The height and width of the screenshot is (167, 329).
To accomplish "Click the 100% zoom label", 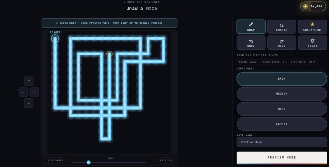I will click(109, 158).
